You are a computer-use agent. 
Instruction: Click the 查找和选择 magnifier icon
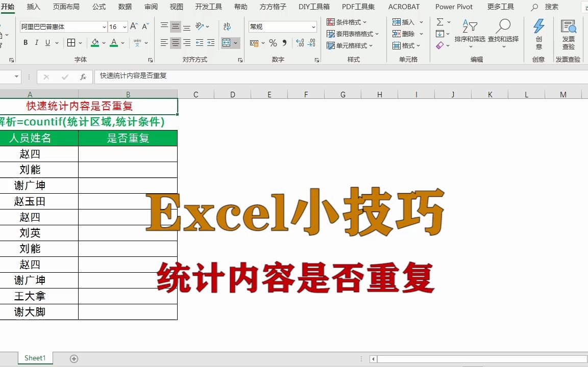click(x=503, y=25)
